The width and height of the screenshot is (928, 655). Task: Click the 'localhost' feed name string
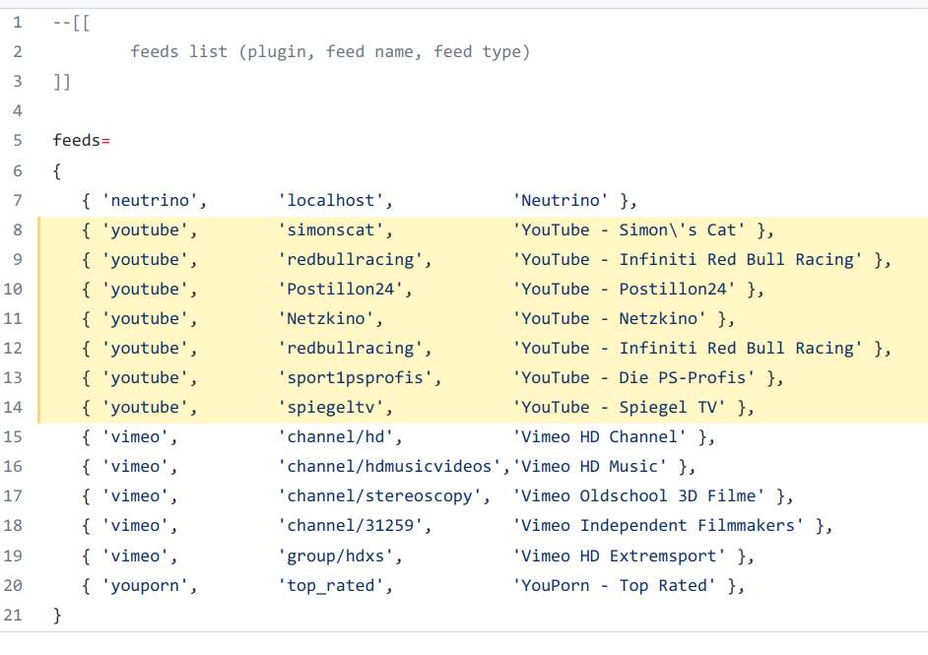point(335,200)
